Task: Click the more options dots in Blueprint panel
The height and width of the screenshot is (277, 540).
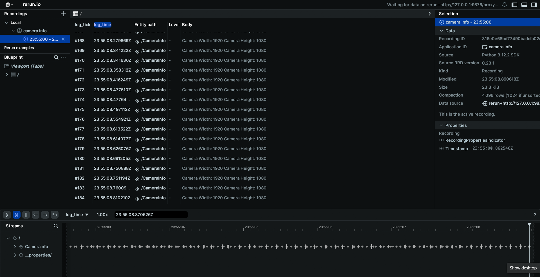Action: tap(63, 57)
